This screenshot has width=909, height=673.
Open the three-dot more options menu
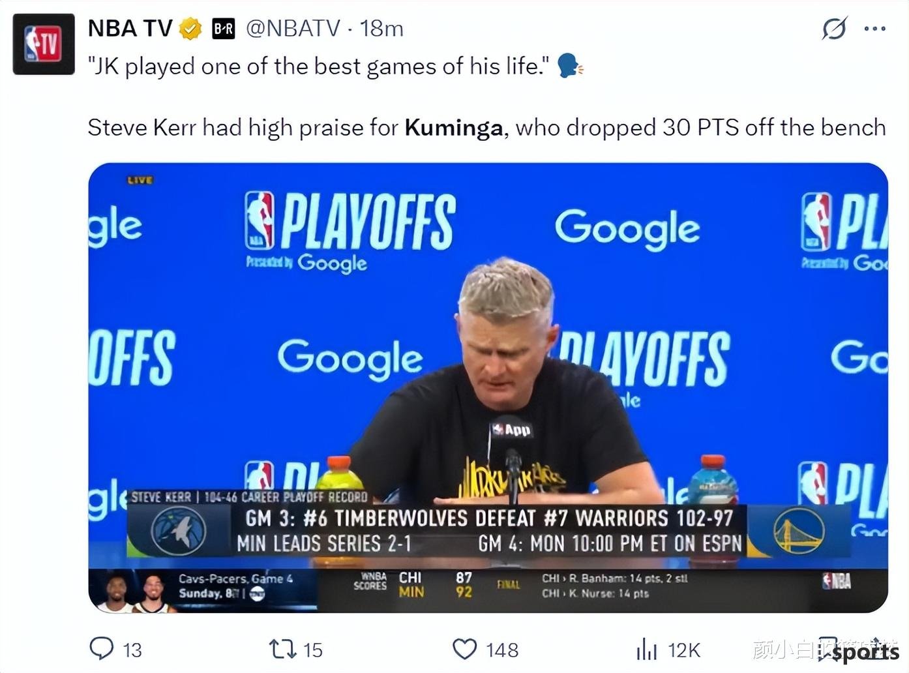[x=874, y=29]
